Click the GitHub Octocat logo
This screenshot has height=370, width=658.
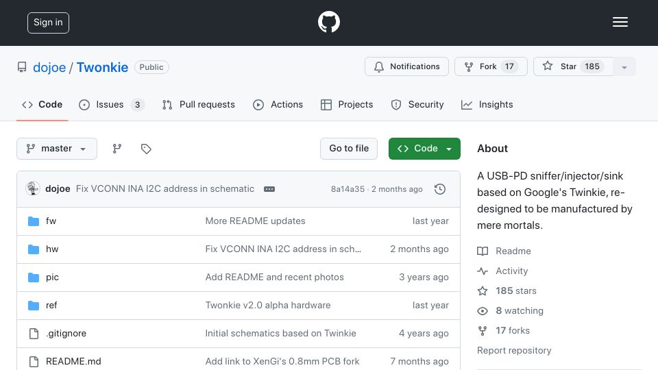(328, 22)
